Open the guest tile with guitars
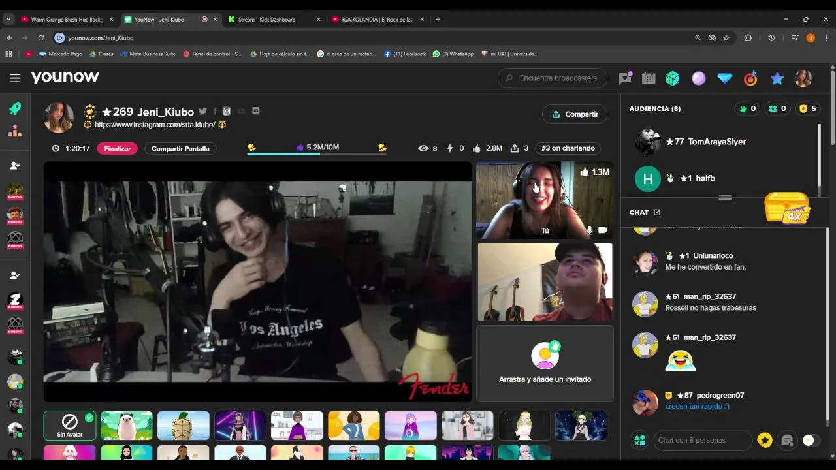 coord(545,282)
